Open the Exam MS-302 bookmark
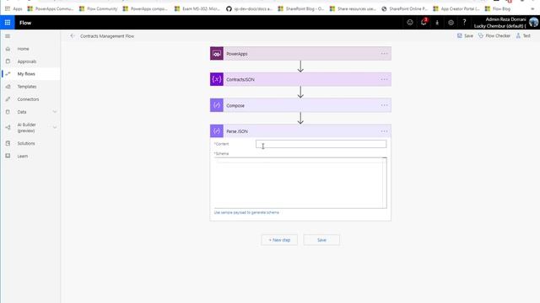 click(x=197, y=9)
